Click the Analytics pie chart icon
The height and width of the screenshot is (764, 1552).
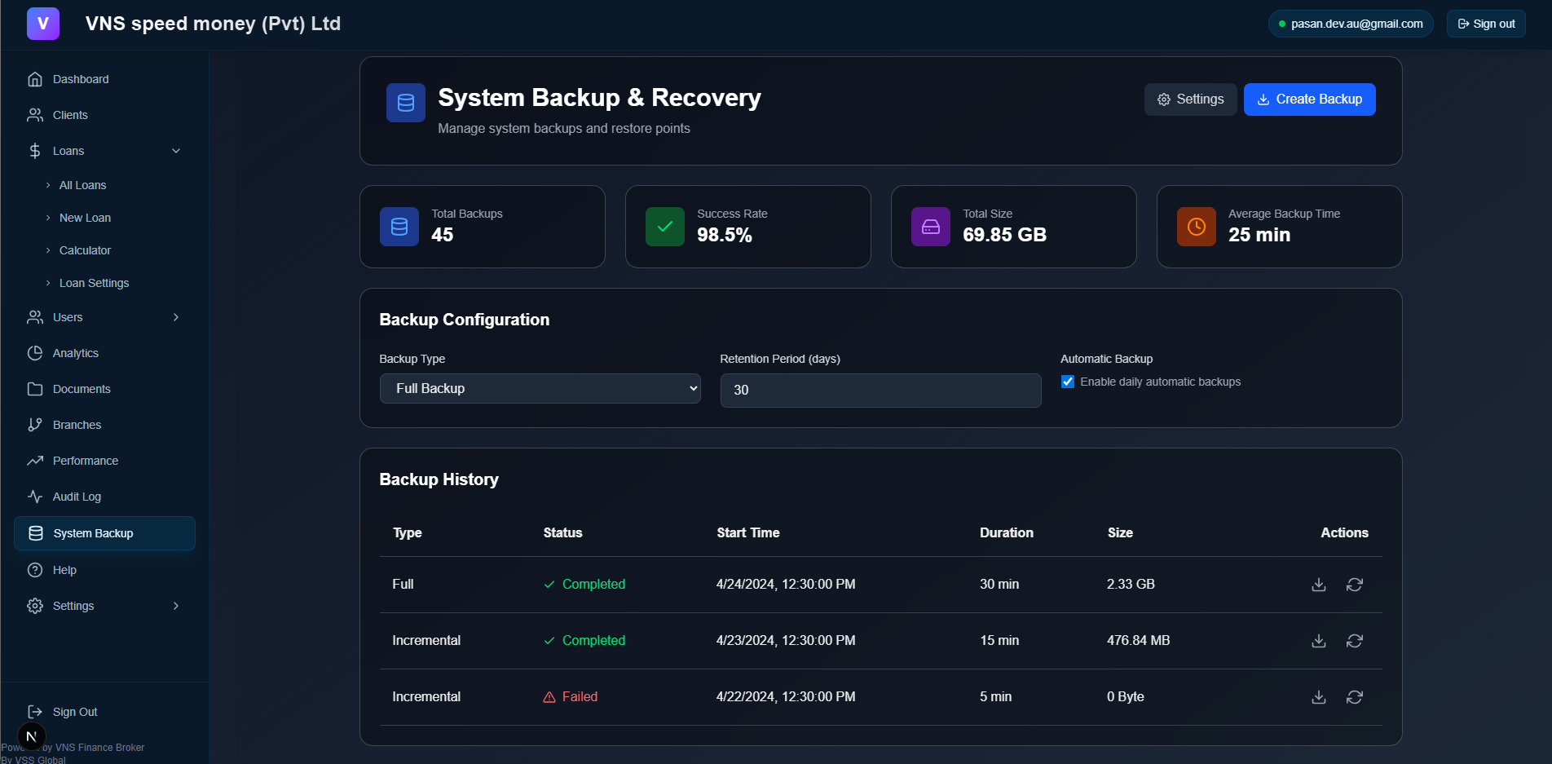[35, 353]
